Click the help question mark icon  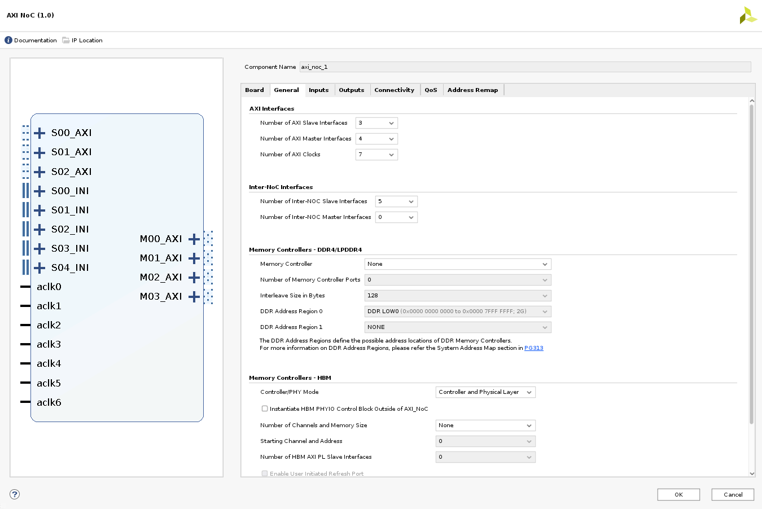click(15, 494)
